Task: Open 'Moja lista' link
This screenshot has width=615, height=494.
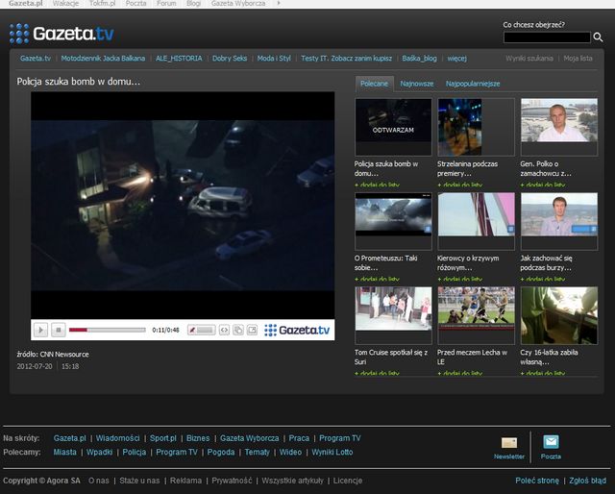Action: [x=578, y=59]
